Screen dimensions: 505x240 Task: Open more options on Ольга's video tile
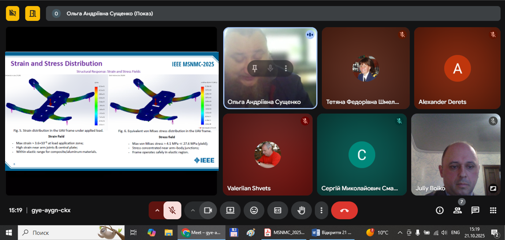click(286, 68)
